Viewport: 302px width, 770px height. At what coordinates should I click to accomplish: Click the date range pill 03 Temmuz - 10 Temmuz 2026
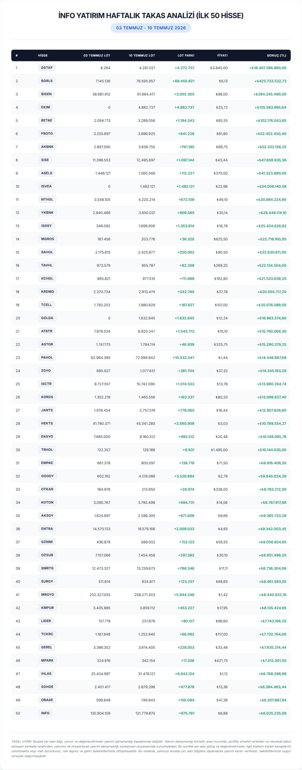[151, 28]
